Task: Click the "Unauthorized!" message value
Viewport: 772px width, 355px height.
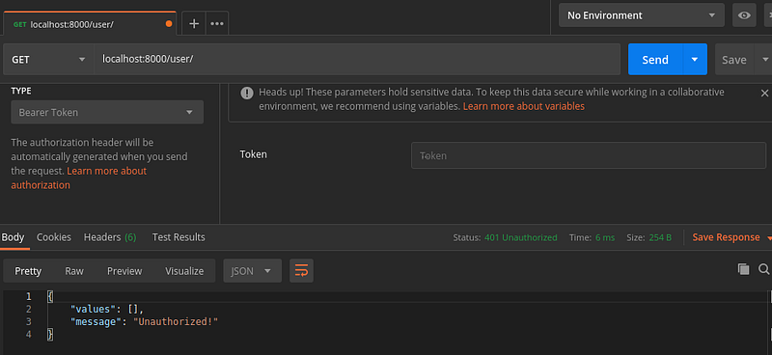Action: [x=176, y=322]
